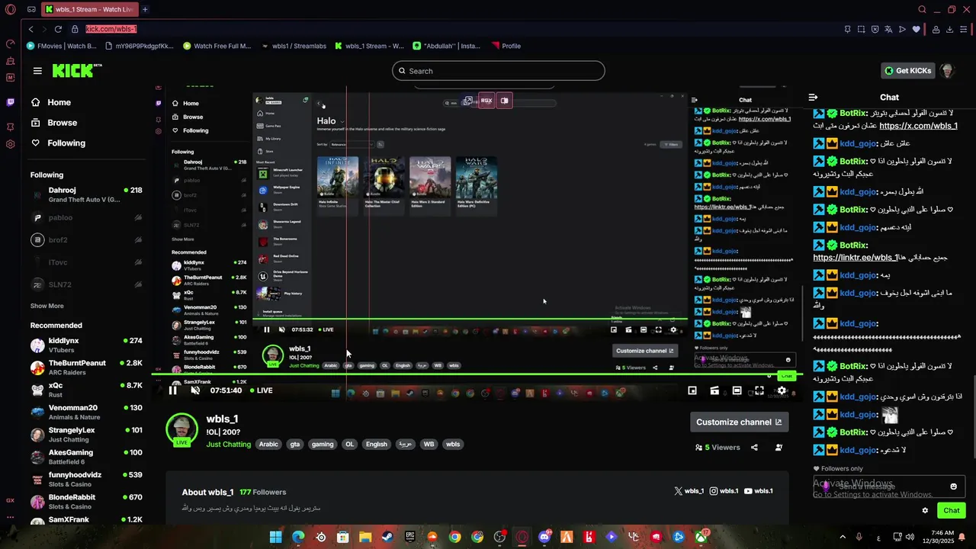Select the Arabic tag
Viewport: 976px width, 549px height.
point(268,445)
